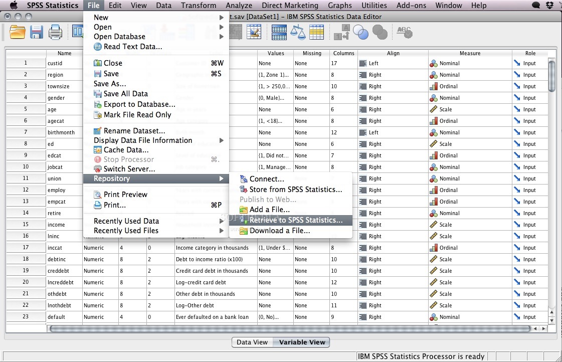Viewport: 562px width, 362px height.
Task: Click the Left align icon for birthmonth
Action: click(363, 132)
